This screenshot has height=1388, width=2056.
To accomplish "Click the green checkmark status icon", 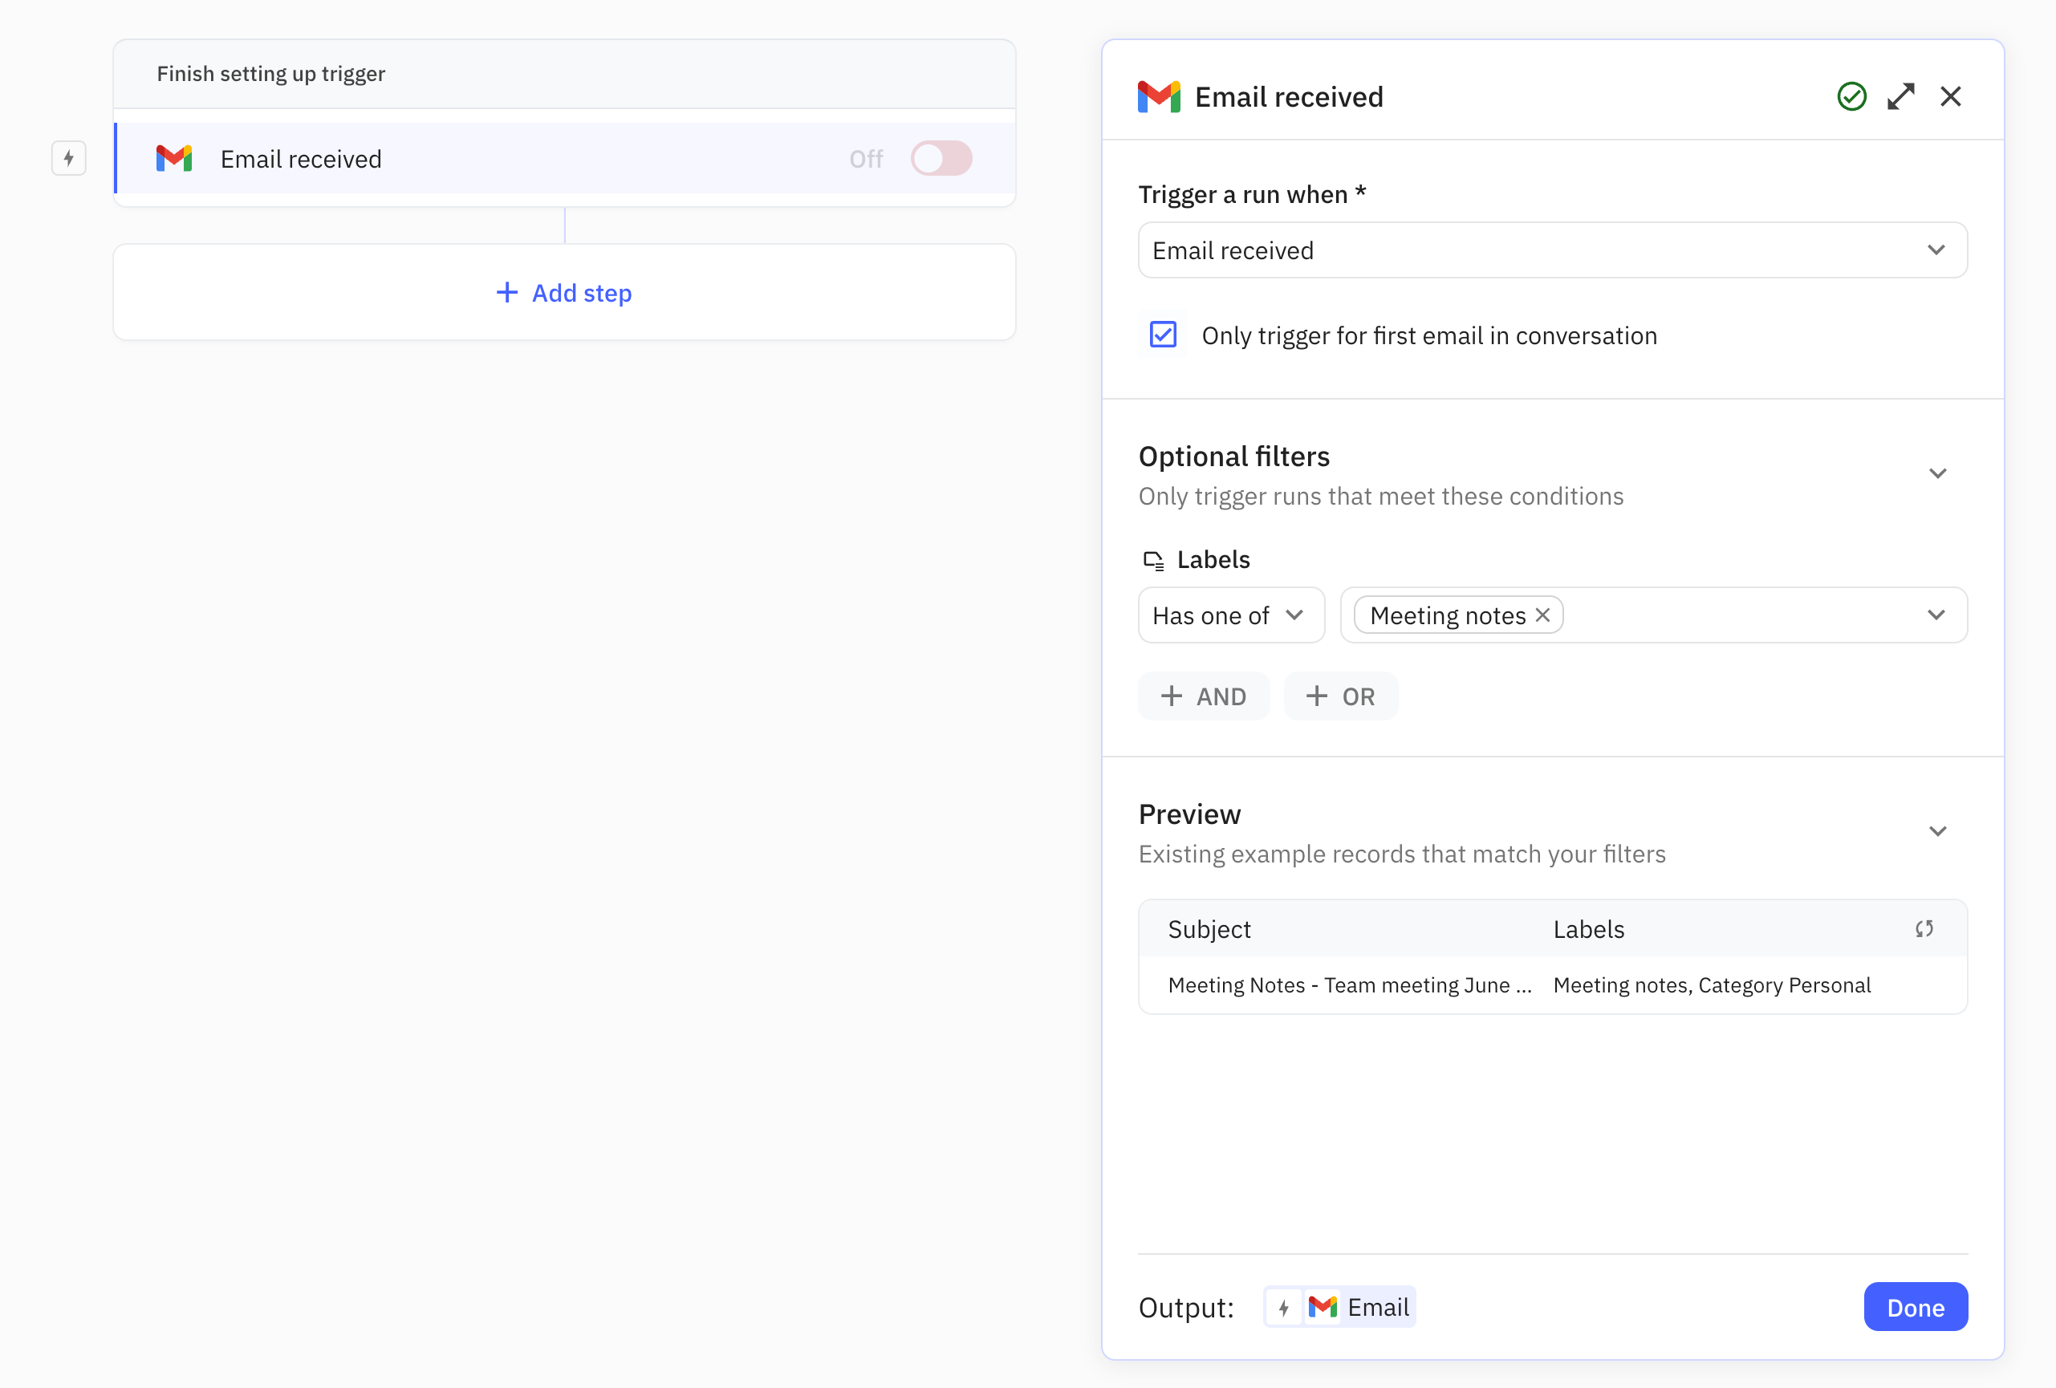I will click(1851, 96).
